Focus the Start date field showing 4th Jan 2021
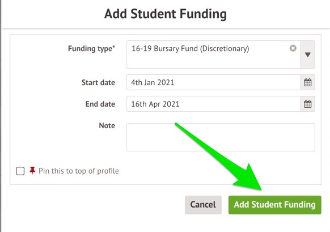The height and width of the screenshot is (232, 330). click(214, 82)
